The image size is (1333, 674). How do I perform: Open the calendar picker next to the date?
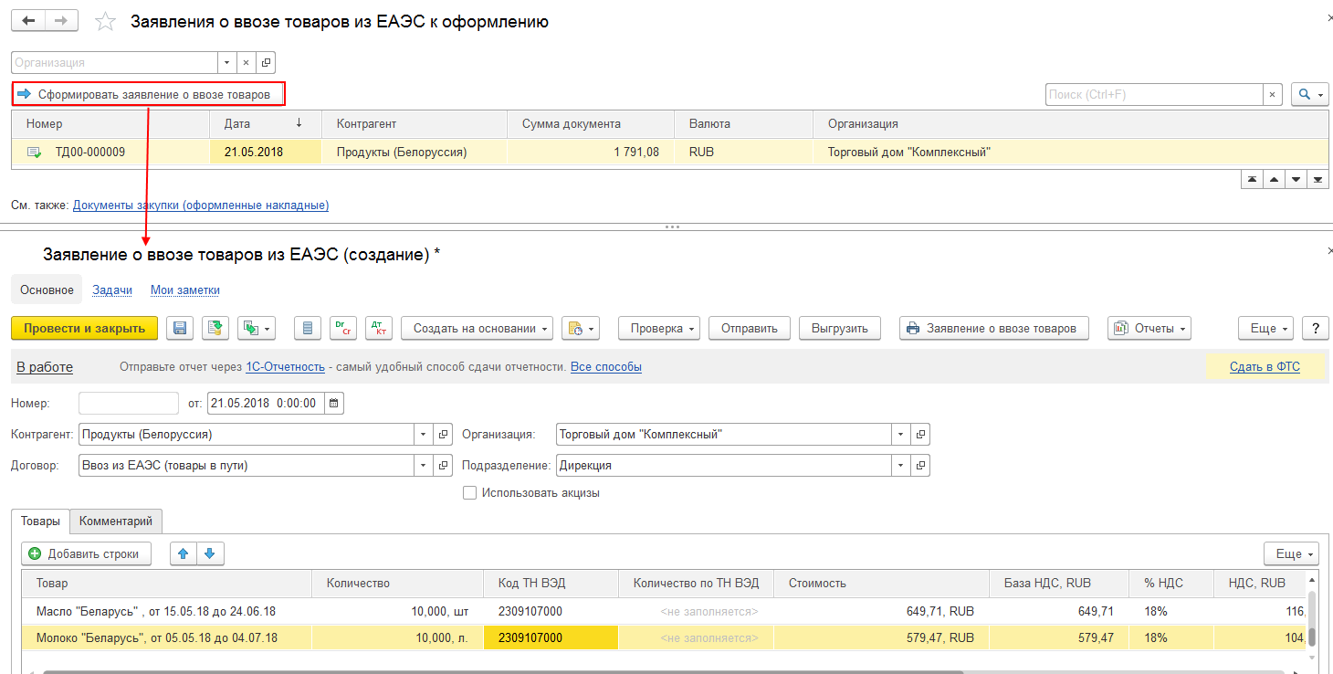click(x=334, y=403)
